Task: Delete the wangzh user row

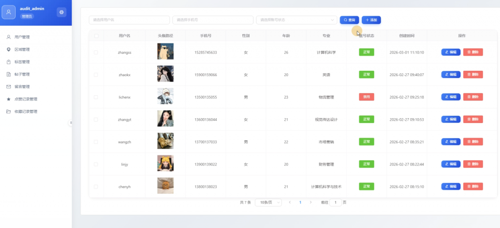Action: coord(473,142)
